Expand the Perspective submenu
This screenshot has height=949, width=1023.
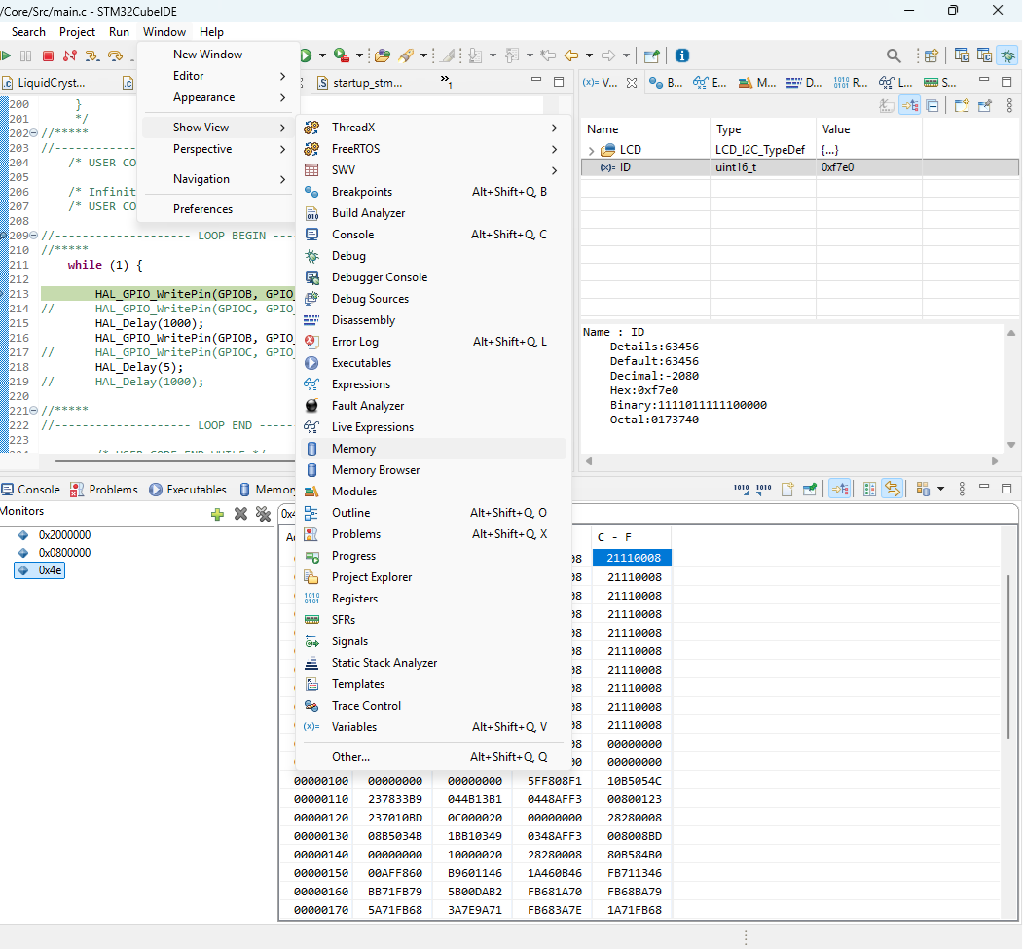pos(202,149)
